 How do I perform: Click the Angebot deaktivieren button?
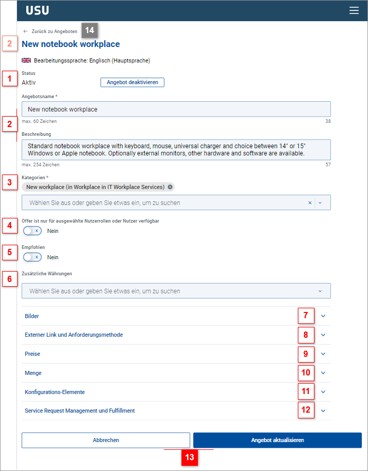(132, 83)
